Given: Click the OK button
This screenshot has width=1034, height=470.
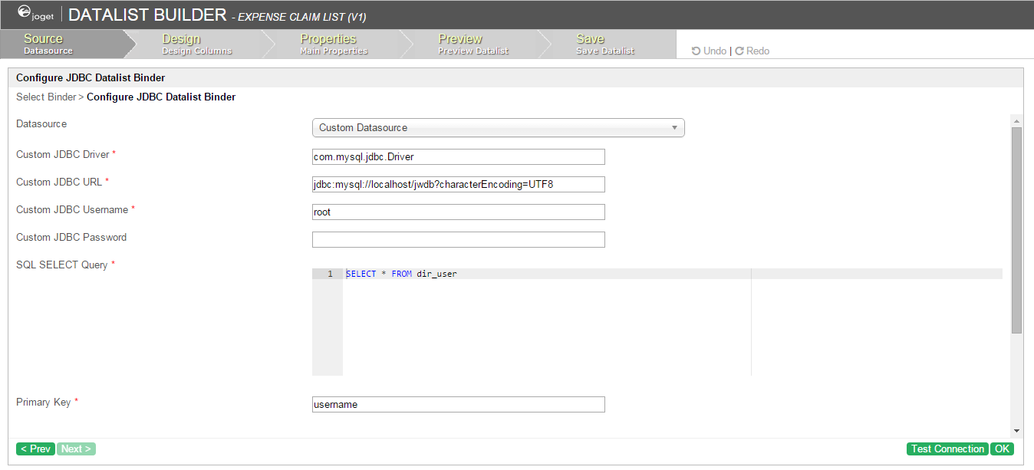Looking at the screenshot, I should pos(1002,449).
